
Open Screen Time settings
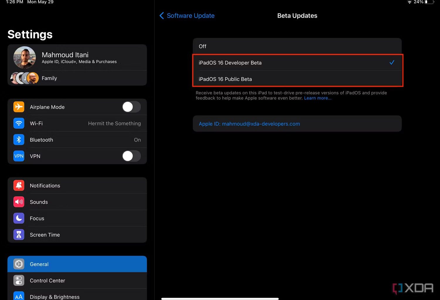pos(77,235)
